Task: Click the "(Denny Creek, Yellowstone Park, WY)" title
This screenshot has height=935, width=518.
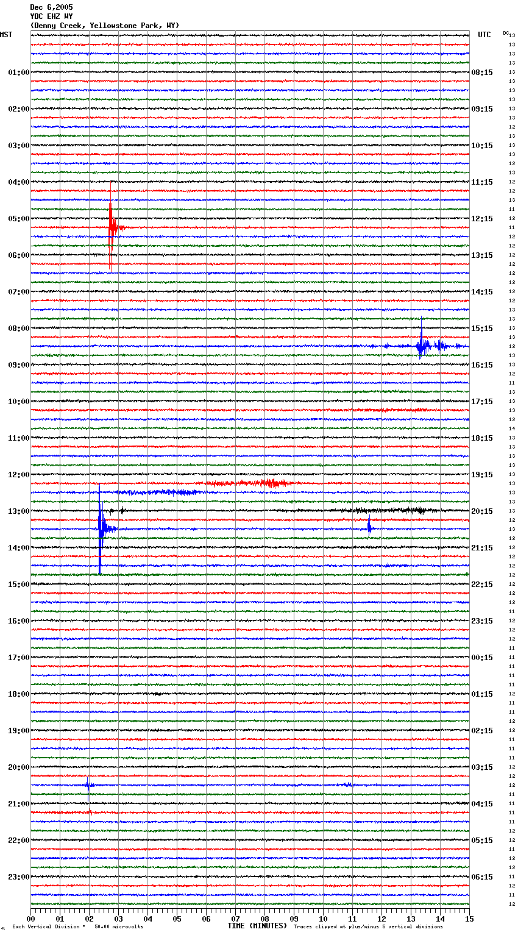Action: point(105,26)
